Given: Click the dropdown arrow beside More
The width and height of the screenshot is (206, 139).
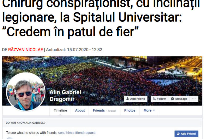Looking at the screenshot, I should click(x=154, y=110).
